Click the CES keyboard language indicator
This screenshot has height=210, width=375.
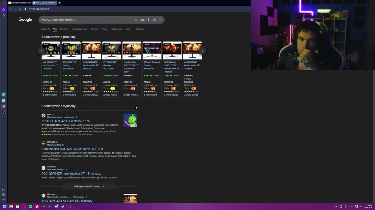coord(351,206)
